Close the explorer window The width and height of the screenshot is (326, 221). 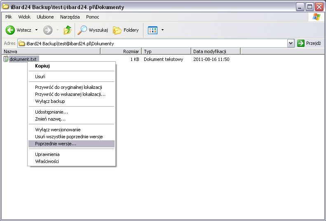point(319,7)
